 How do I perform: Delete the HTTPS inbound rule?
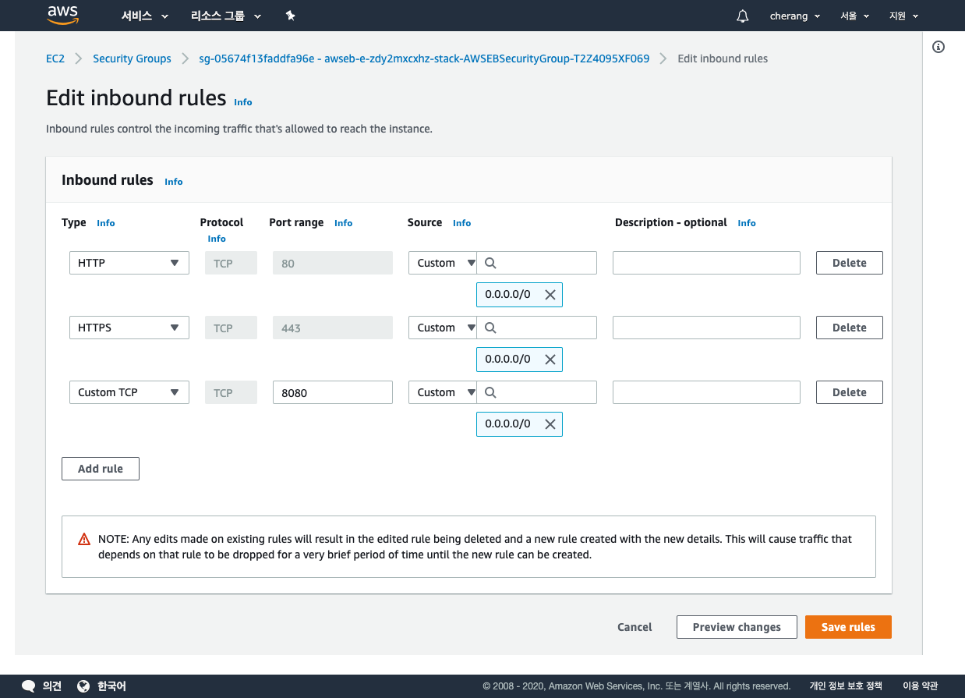pyautogui.click(x=849, y=328)
